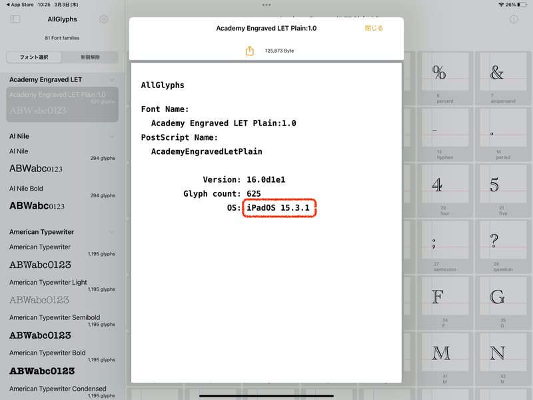Open the semicolon glyph cell
This screenshot has width=533, height=400.
click(x=445, y=247)
